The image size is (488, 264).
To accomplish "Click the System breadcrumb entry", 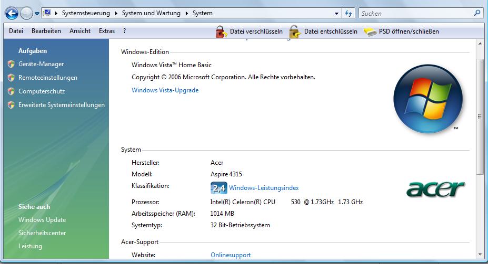I will click(203, 13).
